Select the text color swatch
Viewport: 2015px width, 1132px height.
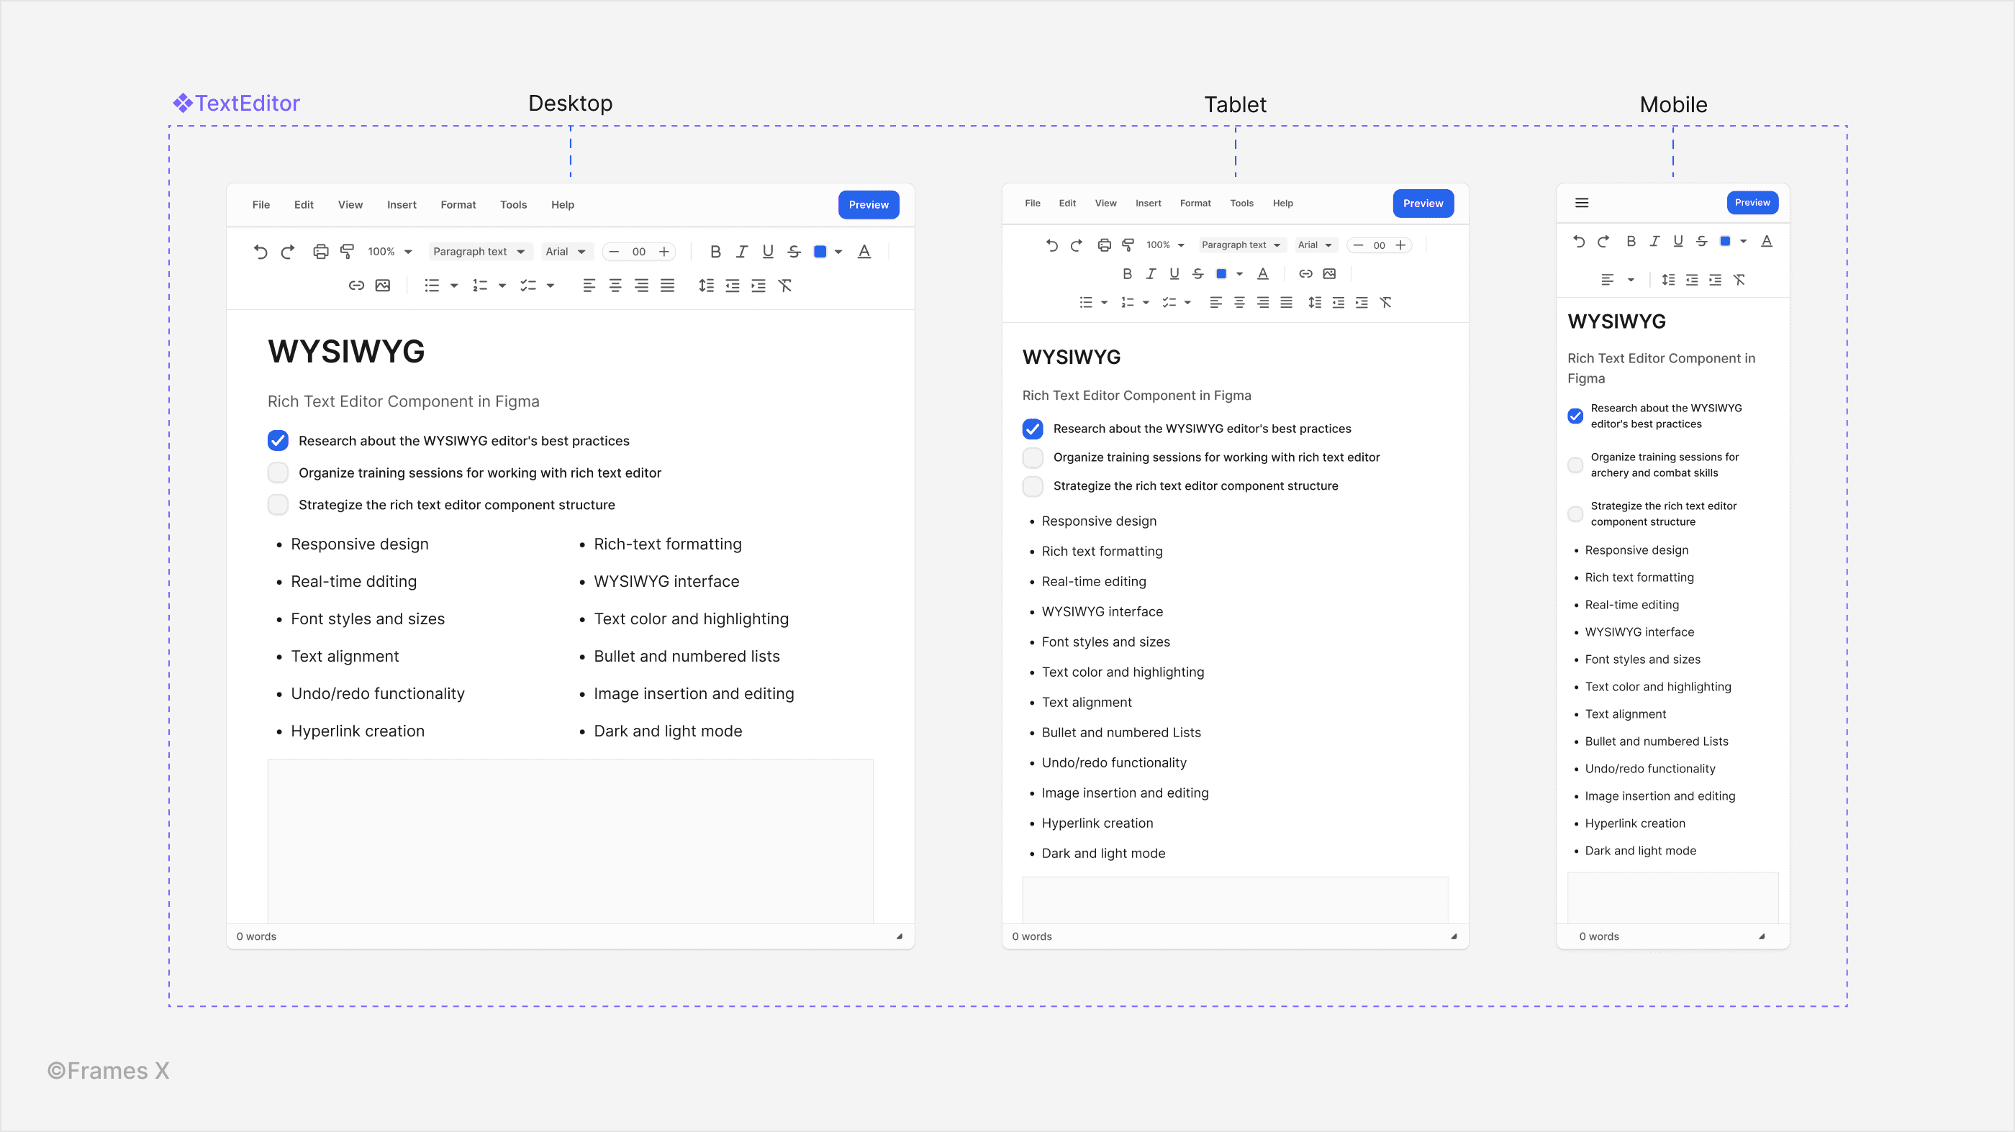point(820,250)
